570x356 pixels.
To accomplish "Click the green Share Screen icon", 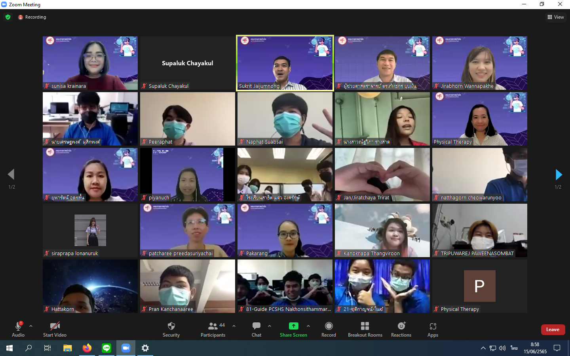I will click(293, 326).
